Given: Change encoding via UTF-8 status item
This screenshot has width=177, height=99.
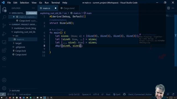Looking at the screenshot, I should [x=96, y=94].
